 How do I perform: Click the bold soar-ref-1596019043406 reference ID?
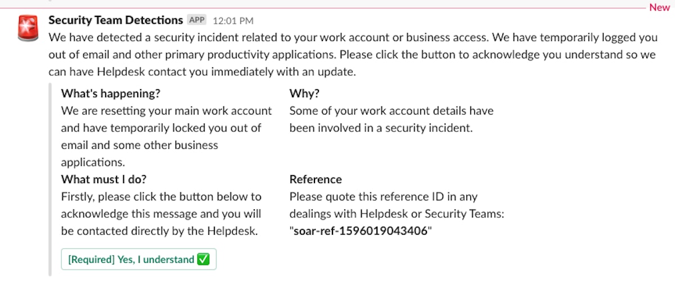click(361, 231)
